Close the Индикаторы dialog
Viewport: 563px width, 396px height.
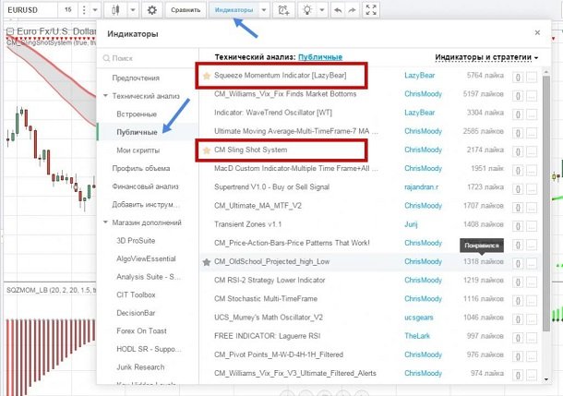click(x=537, y=32)
